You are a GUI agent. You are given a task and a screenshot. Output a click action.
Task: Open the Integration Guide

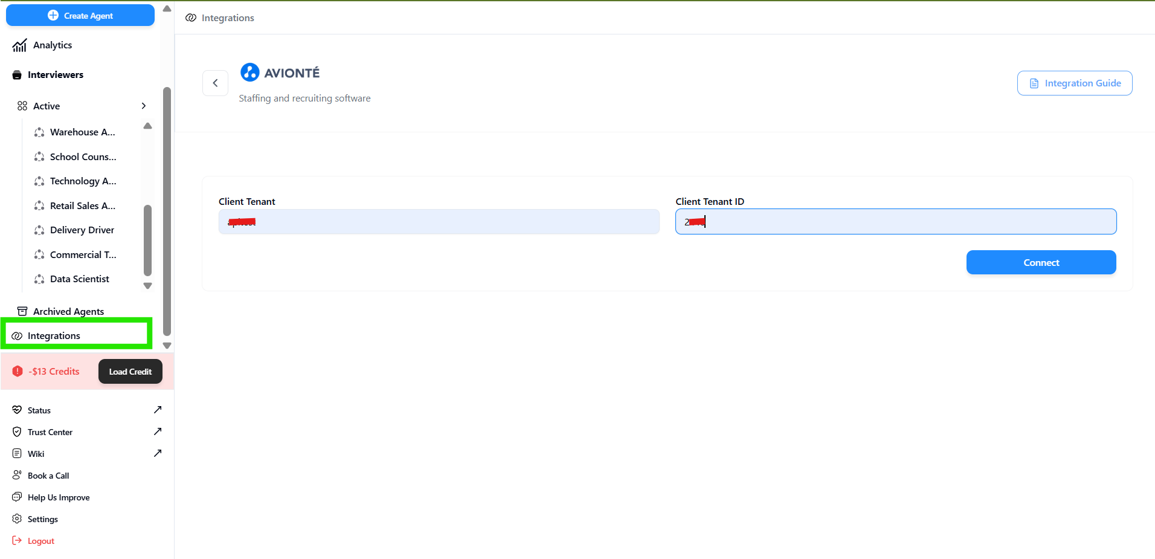(1074, 83)
